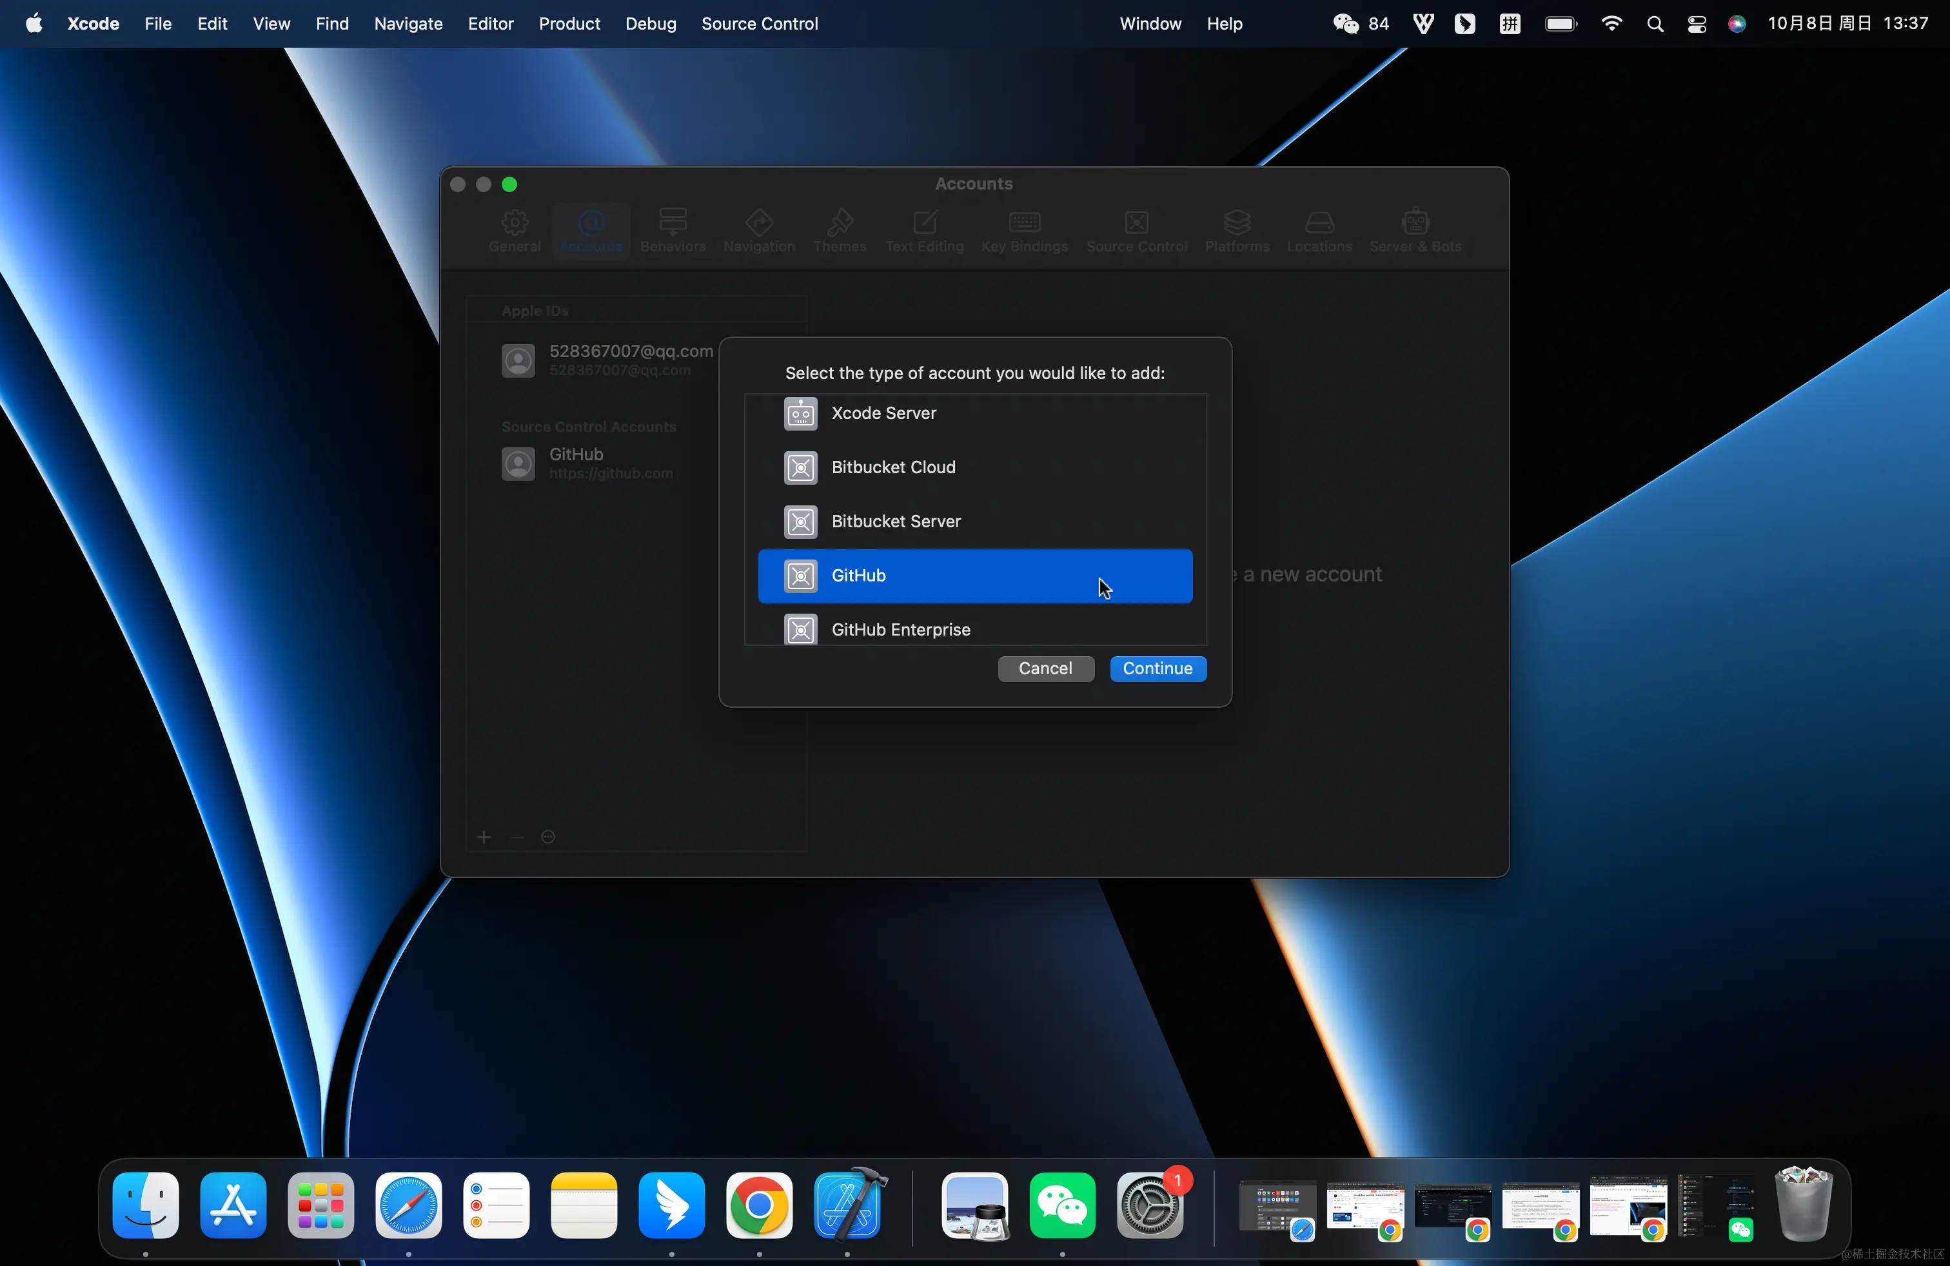Image resolution: width=1950 pixels, height=1266 pixels.
Task: Open Control Center in menu bar
Action: (1696, 24)
